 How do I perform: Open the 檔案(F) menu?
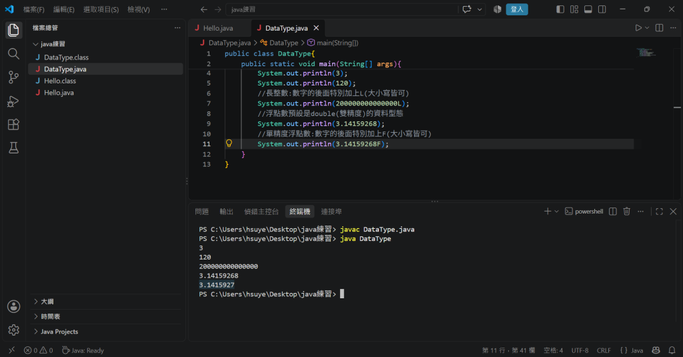point(33,9)
